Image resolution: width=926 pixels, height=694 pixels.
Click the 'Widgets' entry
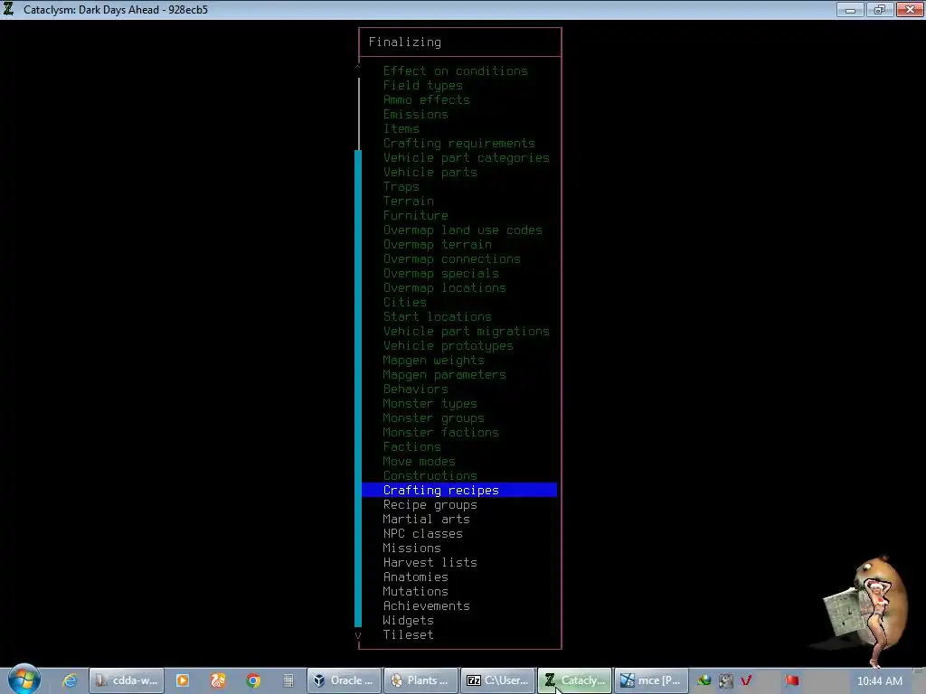[x=408, y=620]
